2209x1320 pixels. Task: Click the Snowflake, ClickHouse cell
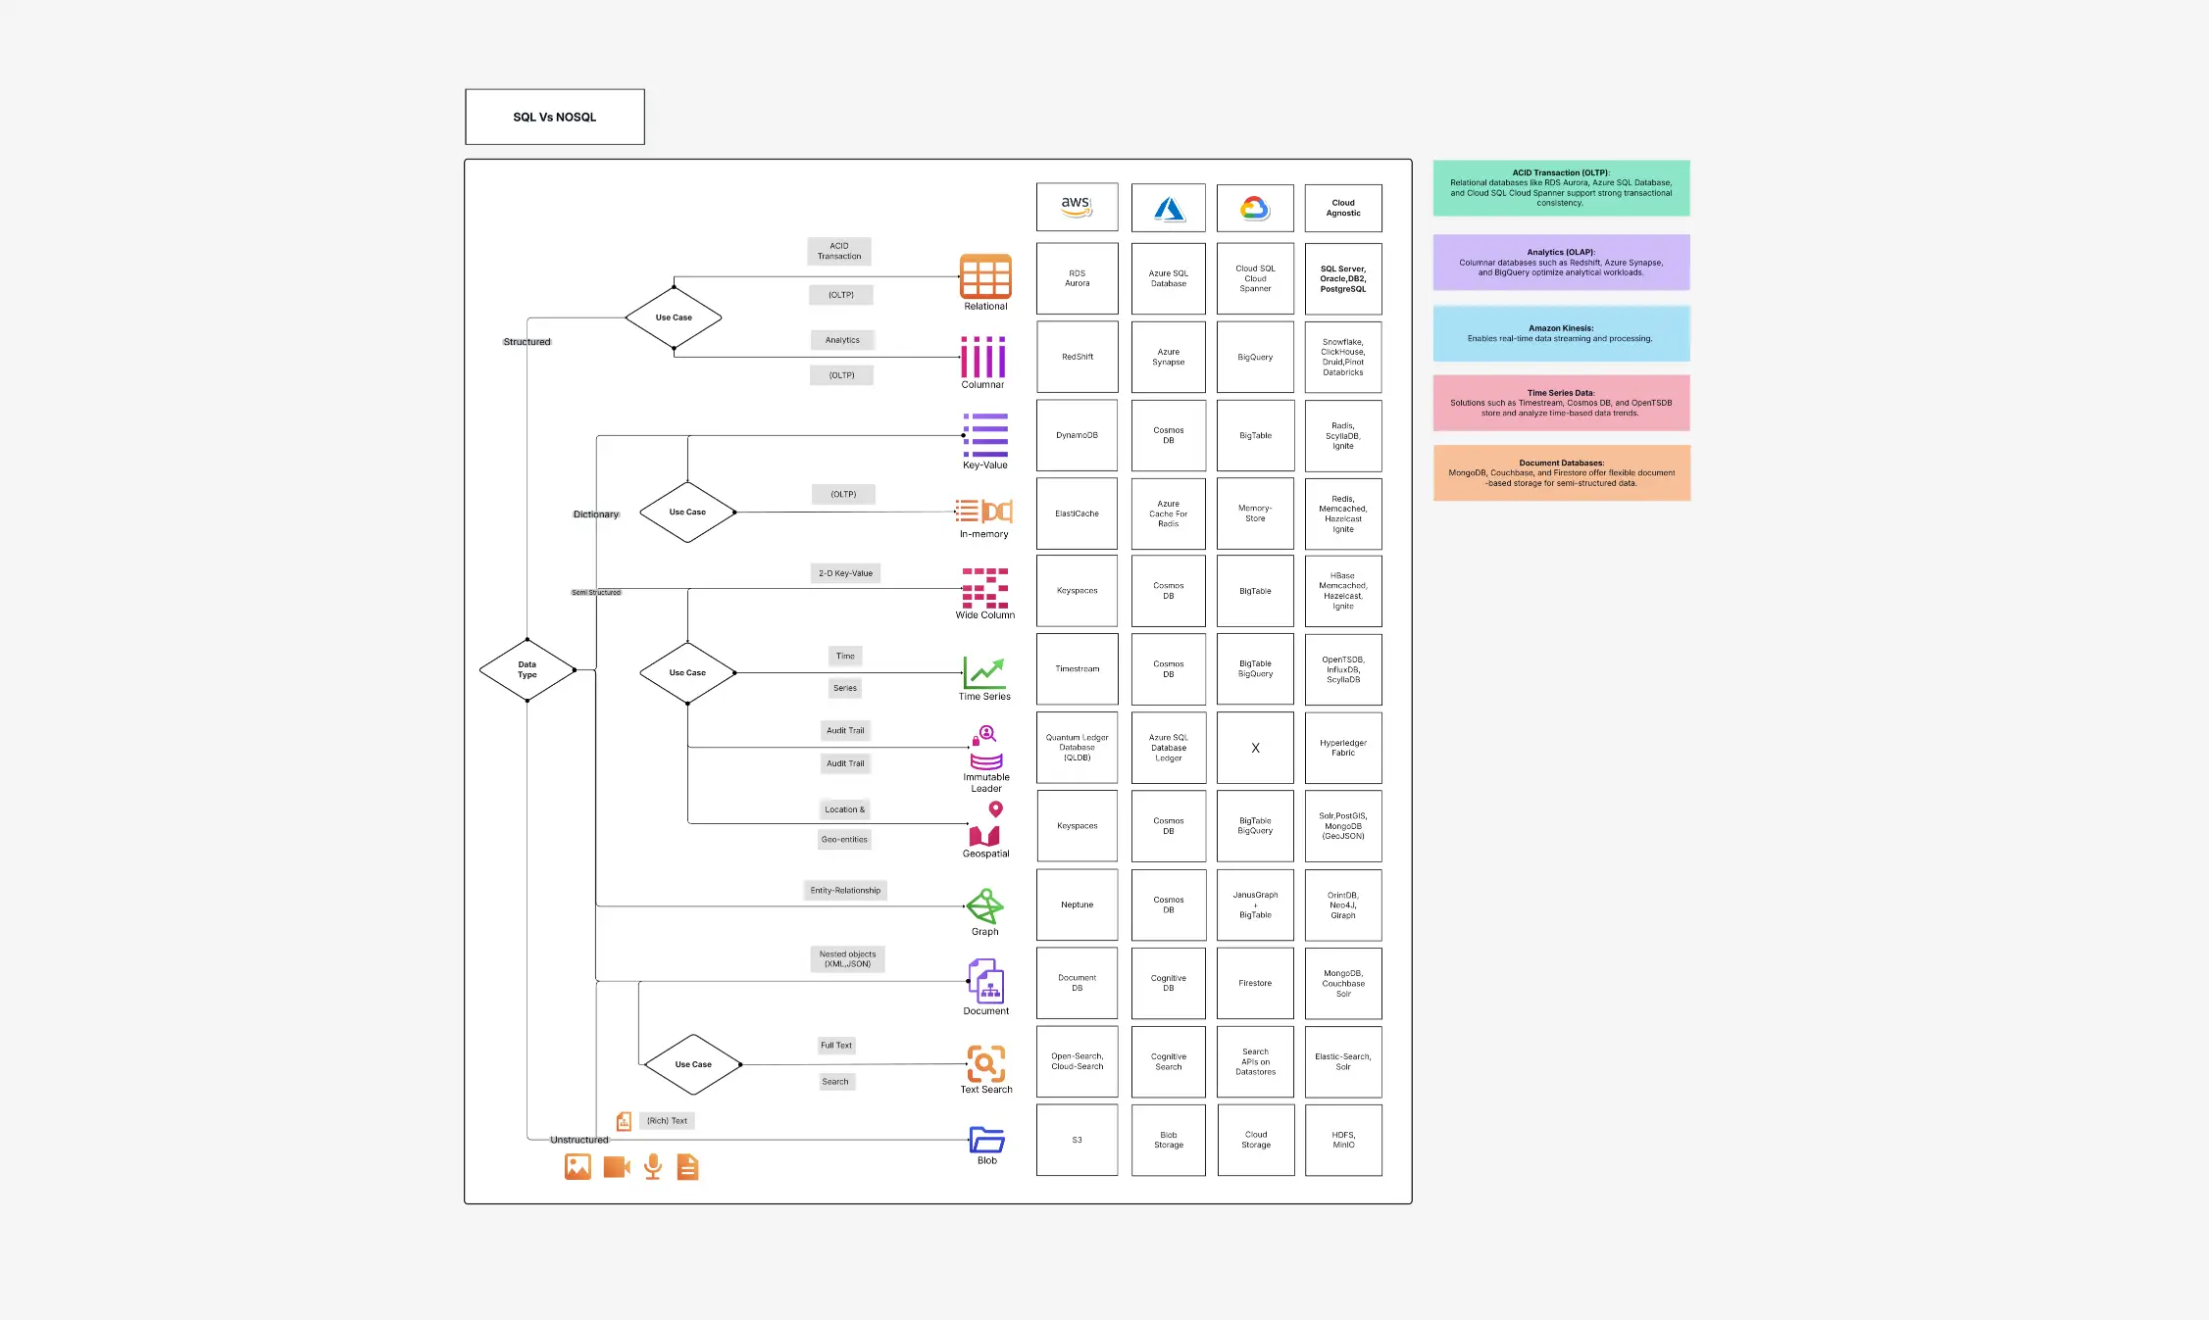tap(1343, 357)
